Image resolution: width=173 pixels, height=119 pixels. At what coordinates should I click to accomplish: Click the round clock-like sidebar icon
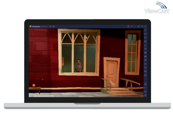coord(145,75)
